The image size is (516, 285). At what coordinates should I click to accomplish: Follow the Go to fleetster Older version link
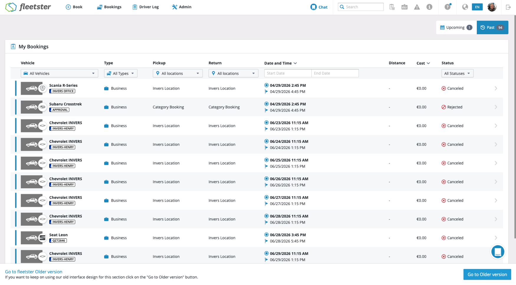pyautogui.click(x=34, y=272)
